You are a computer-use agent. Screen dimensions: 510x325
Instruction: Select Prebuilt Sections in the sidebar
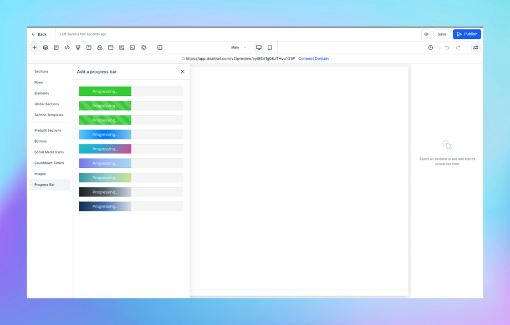point(48,130)
